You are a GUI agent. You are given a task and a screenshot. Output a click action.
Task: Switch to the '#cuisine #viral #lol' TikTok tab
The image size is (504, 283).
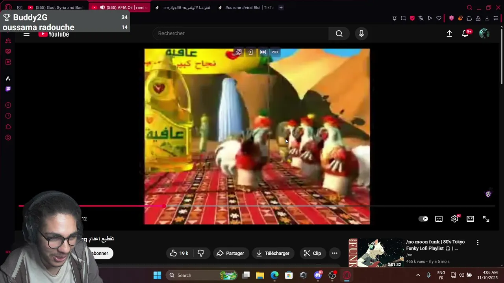pyautogui.click(x=245, y=7)
